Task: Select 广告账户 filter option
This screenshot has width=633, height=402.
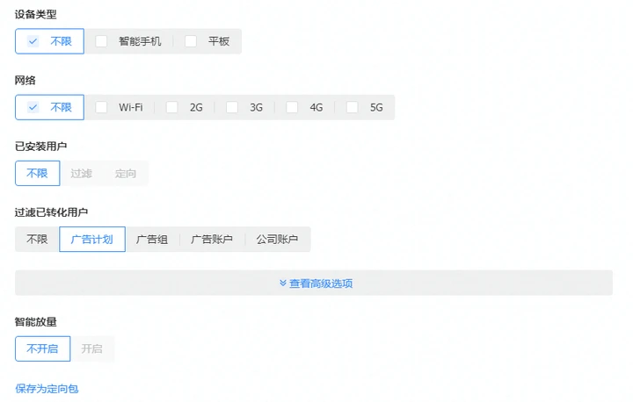Action: [212, 239]
